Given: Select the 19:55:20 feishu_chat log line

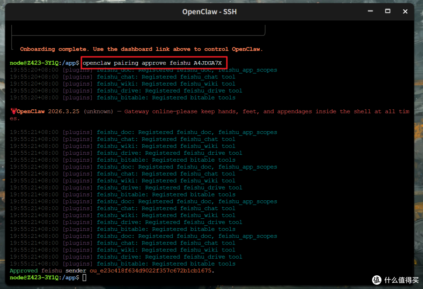Looking at the screenshot, I should (123, 77).
